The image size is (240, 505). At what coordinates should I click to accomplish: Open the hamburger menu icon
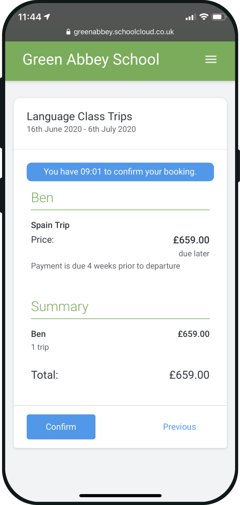211,59
